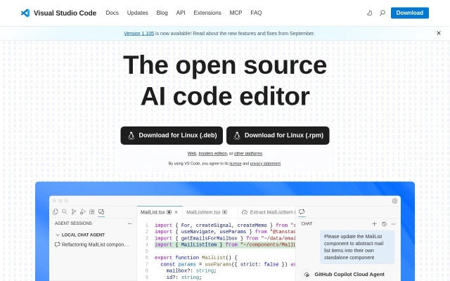Download for Linux (.deb)
This screenshot has width=450, height=281.
[x=172, y=136]
